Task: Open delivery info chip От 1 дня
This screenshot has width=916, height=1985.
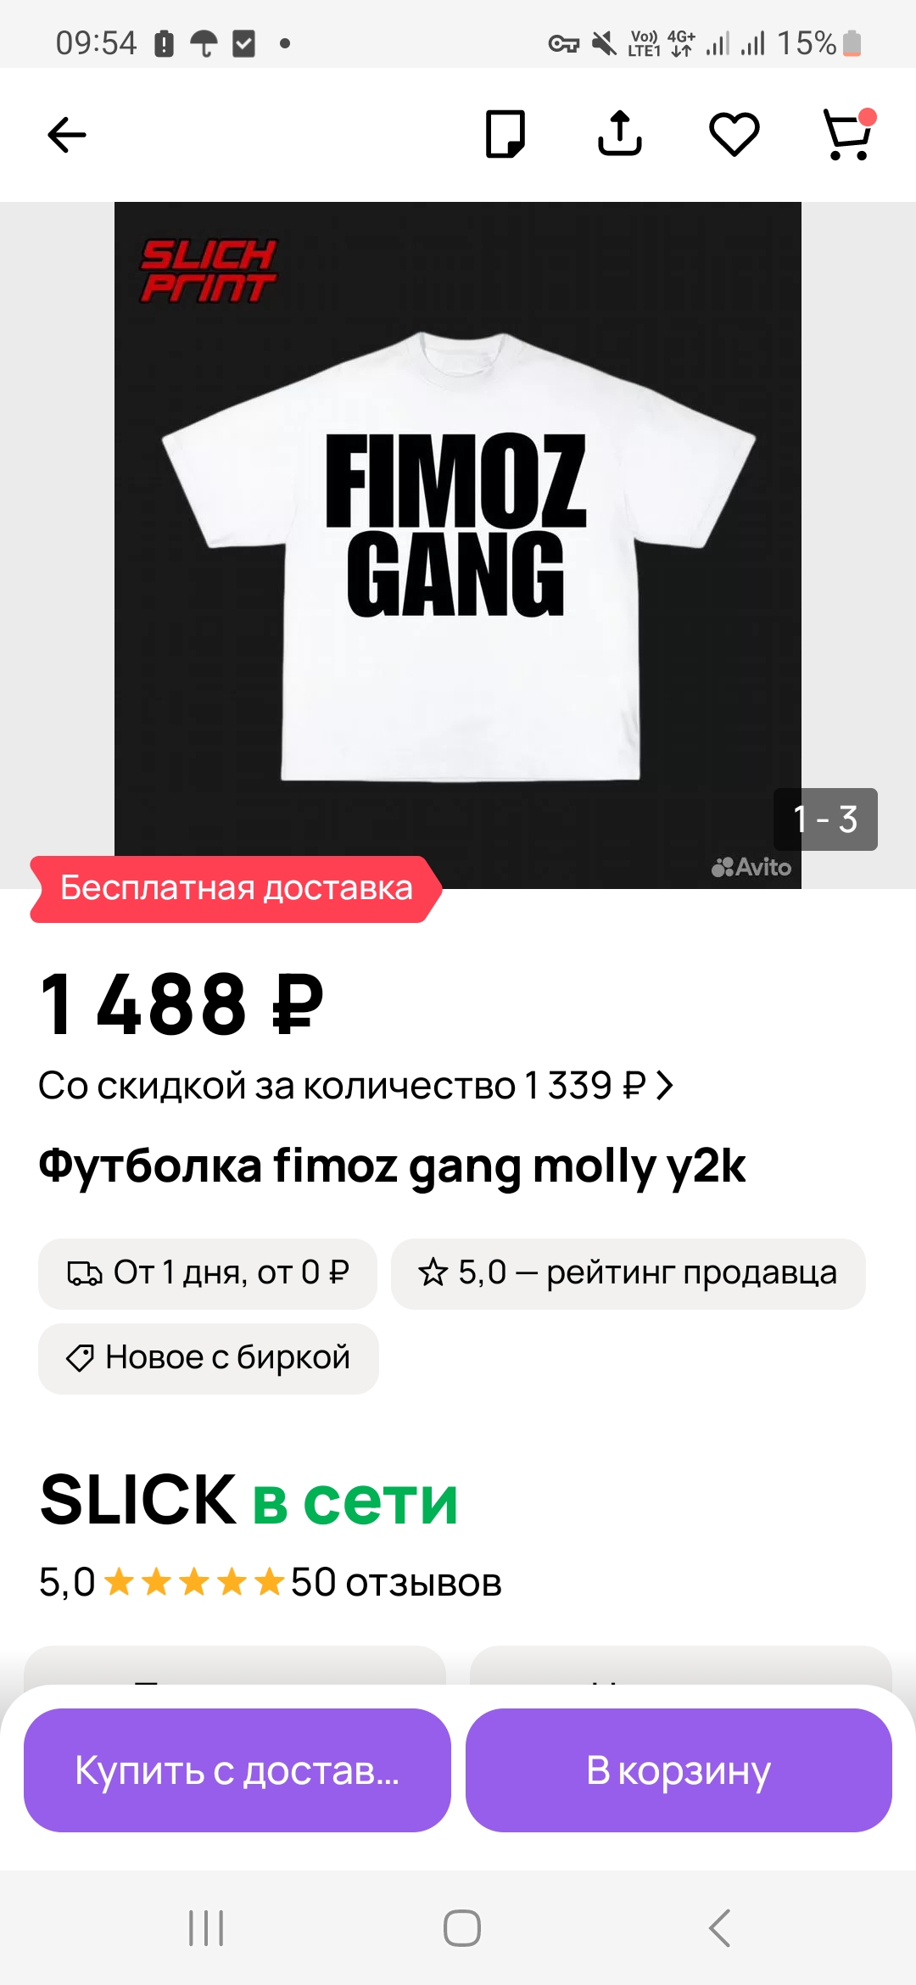Action: pyautogui.click(x=208, y=1273)
